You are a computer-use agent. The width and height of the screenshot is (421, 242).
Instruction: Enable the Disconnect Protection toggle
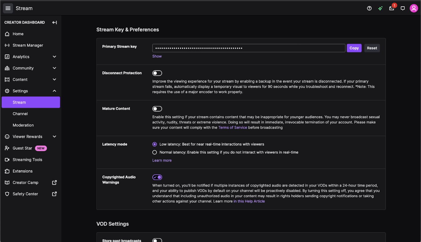[157, 73]
